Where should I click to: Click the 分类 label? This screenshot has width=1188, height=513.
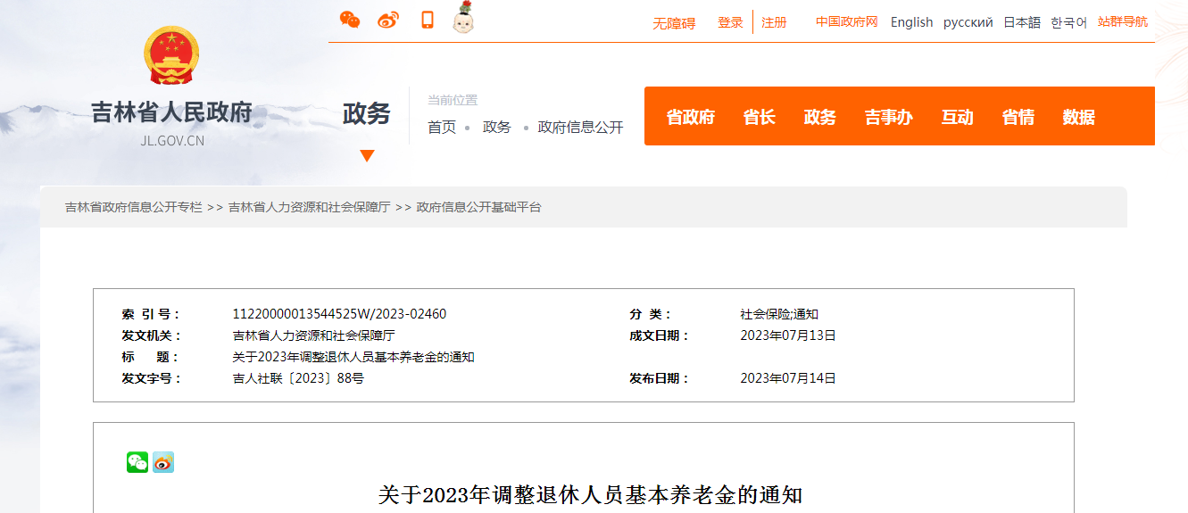coord(651,314)
